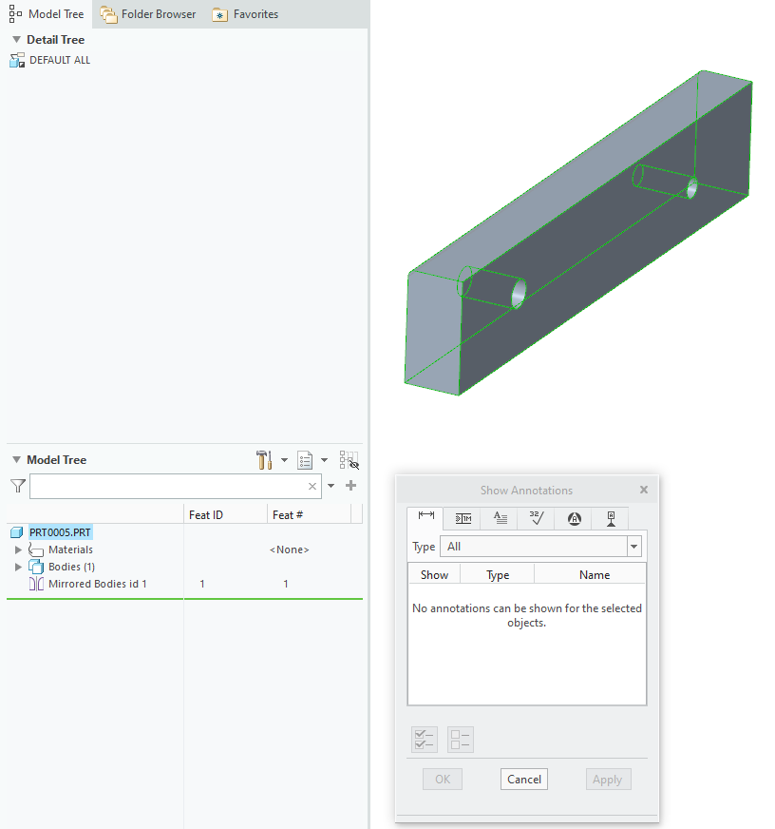
Task: Select the Dimension annotations tab icon
Action: [x=425, y=519]
